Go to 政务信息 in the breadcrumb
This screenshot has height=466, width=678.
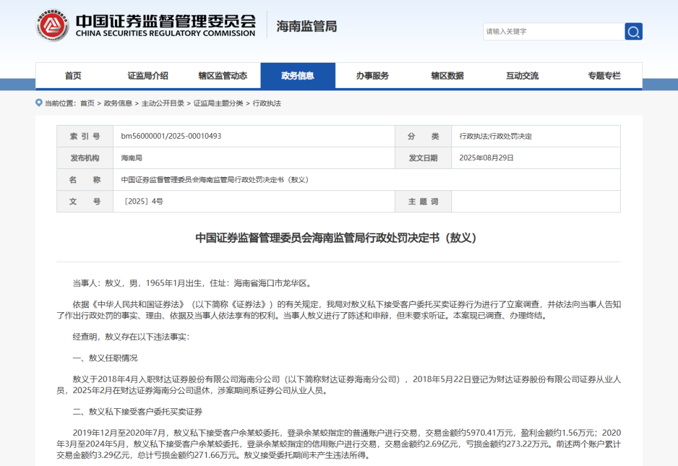118,103
